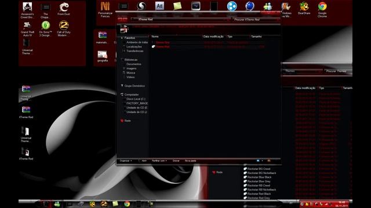
Task: Open the Sims 3 Design shortcut
Action: (x=45, y=29)
